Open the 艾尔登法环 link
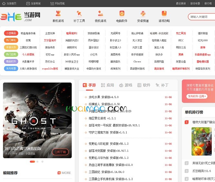The image size is (215, 182). tap(50, 40)
